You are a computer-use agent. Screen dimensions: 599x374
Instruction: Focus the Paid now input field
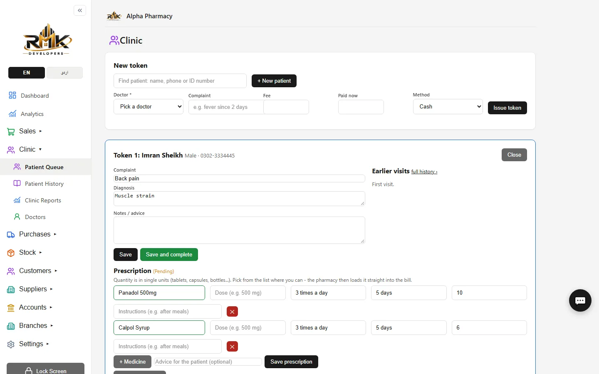[x=361, y=107]
